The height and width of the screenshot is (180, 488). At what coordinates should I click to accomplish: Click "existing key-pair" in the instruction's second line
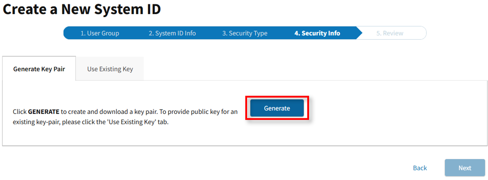pos(36,122)
